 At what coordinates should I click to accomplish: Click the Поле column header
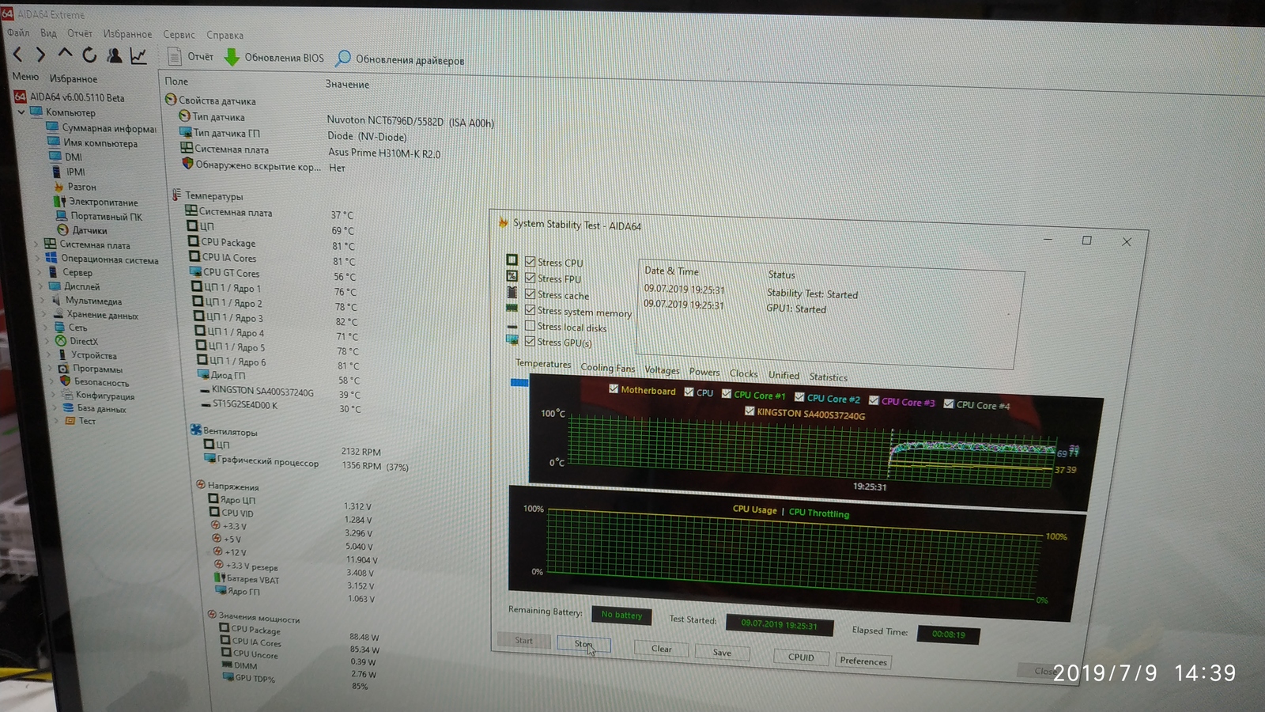(176, 81)
